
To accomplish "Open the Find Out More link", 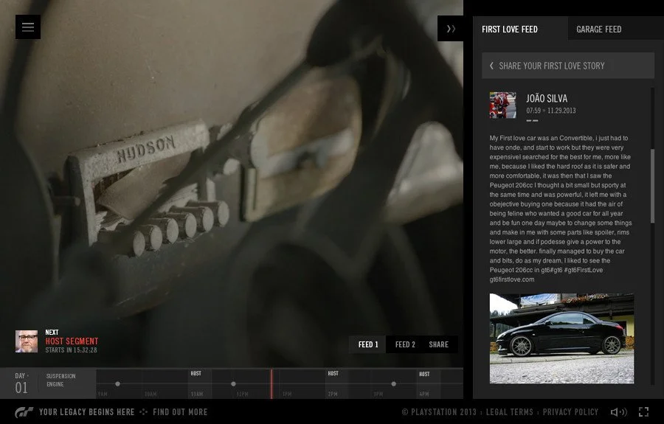I will coord(180,412).
